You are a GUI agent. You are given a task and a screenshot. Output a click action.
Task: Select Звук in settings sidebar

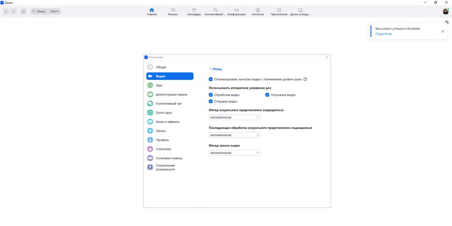click(170, 86)
